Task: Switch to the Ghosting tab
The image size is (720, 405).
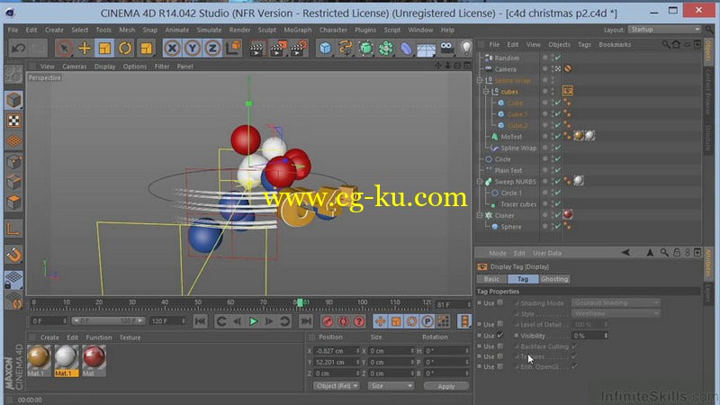Action: click(554, 279)
